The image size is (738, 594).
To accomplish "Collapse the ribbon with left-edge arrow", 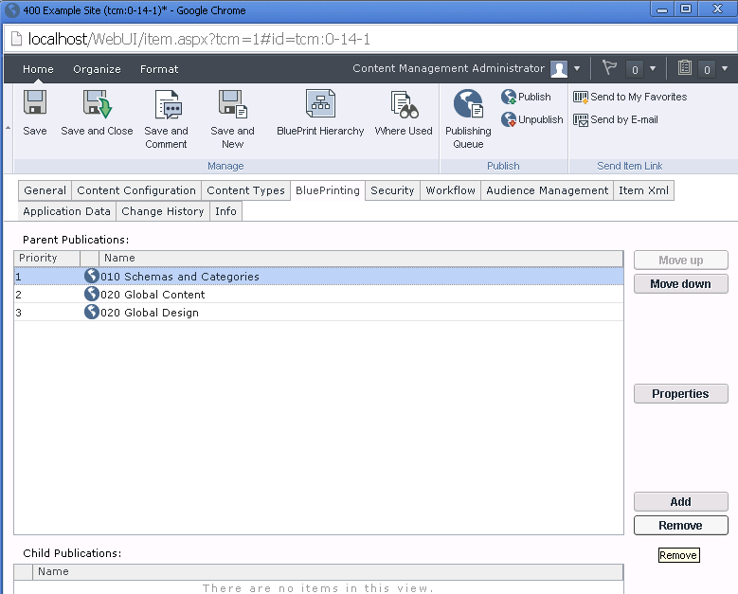I will pos(8,128).
